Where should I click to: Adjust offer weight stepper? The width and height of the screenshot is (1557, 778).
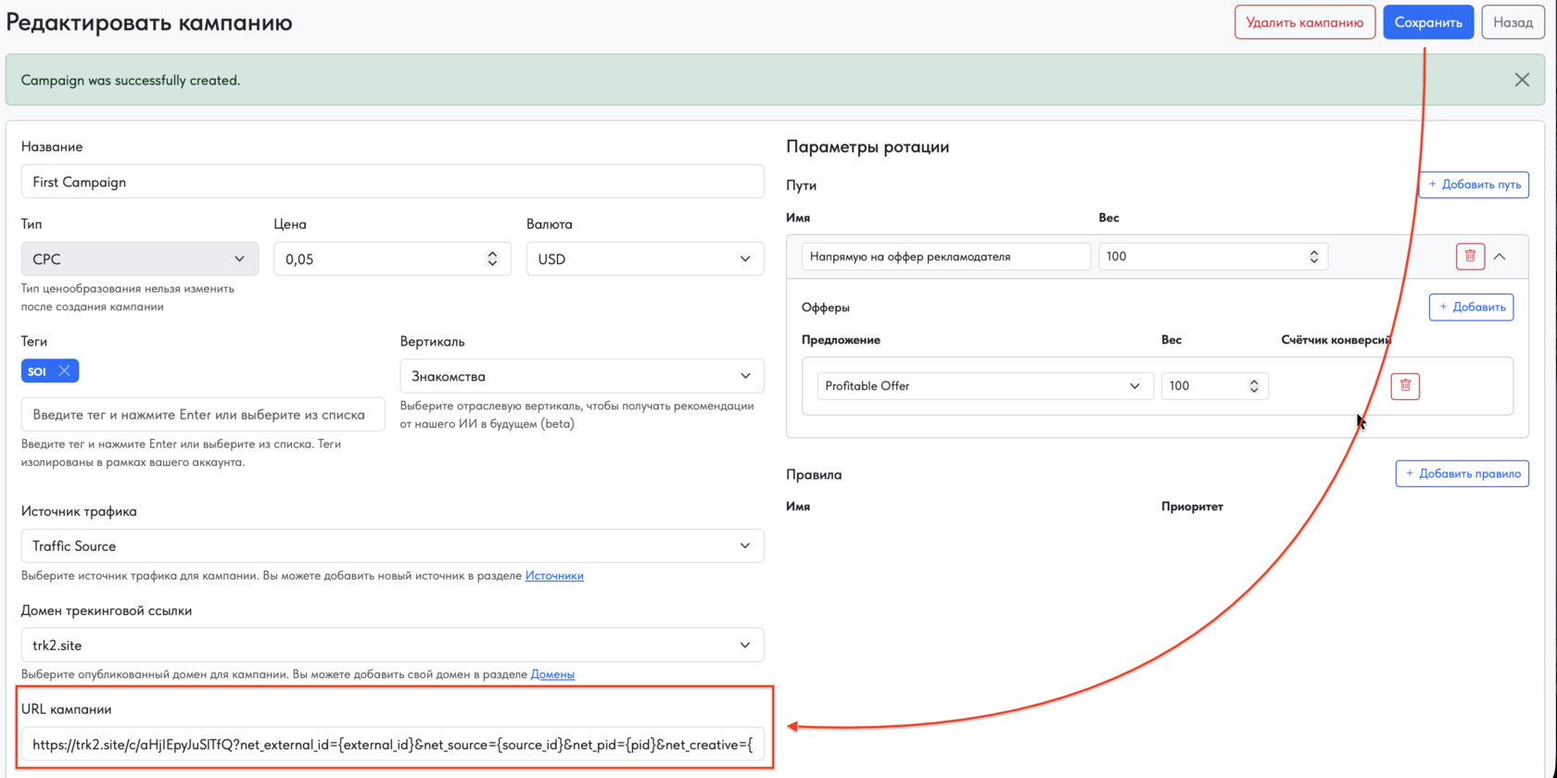[x=1254, y=386]
